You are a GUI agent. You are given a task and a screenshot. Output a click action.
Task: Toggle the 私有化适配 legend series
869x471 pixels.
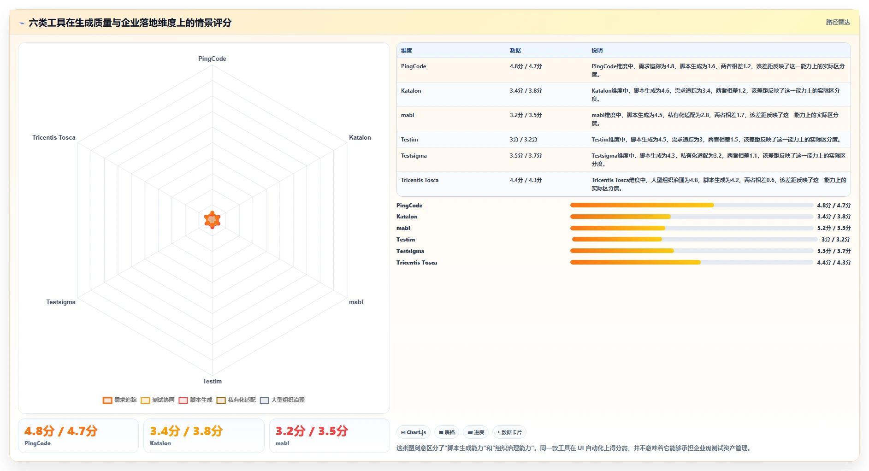(x=236, y=400)
